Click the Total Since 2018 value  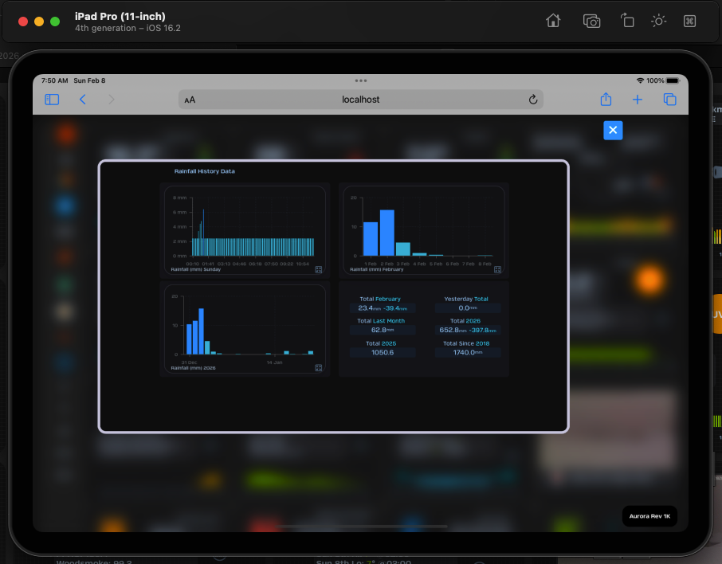[466, 352]
